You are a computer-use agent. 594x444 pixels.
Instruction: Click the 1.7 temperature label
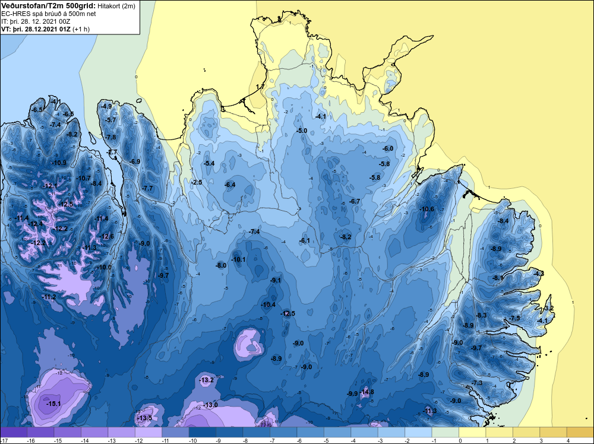(x=260, y=87)
